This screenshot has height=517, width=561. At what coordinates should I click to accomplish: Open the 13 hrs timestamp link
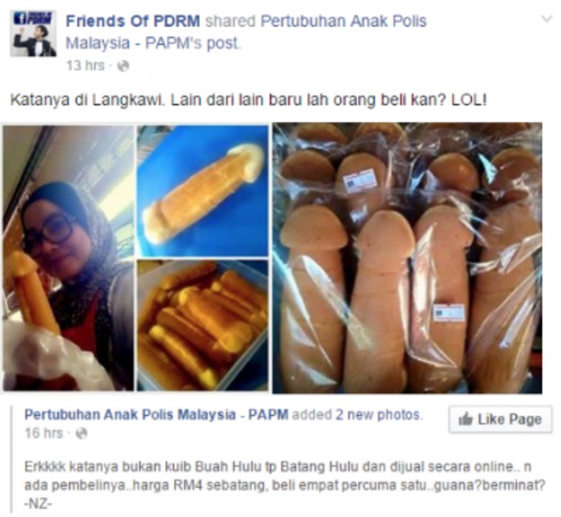pyautogui.click(x=86, y=66)
